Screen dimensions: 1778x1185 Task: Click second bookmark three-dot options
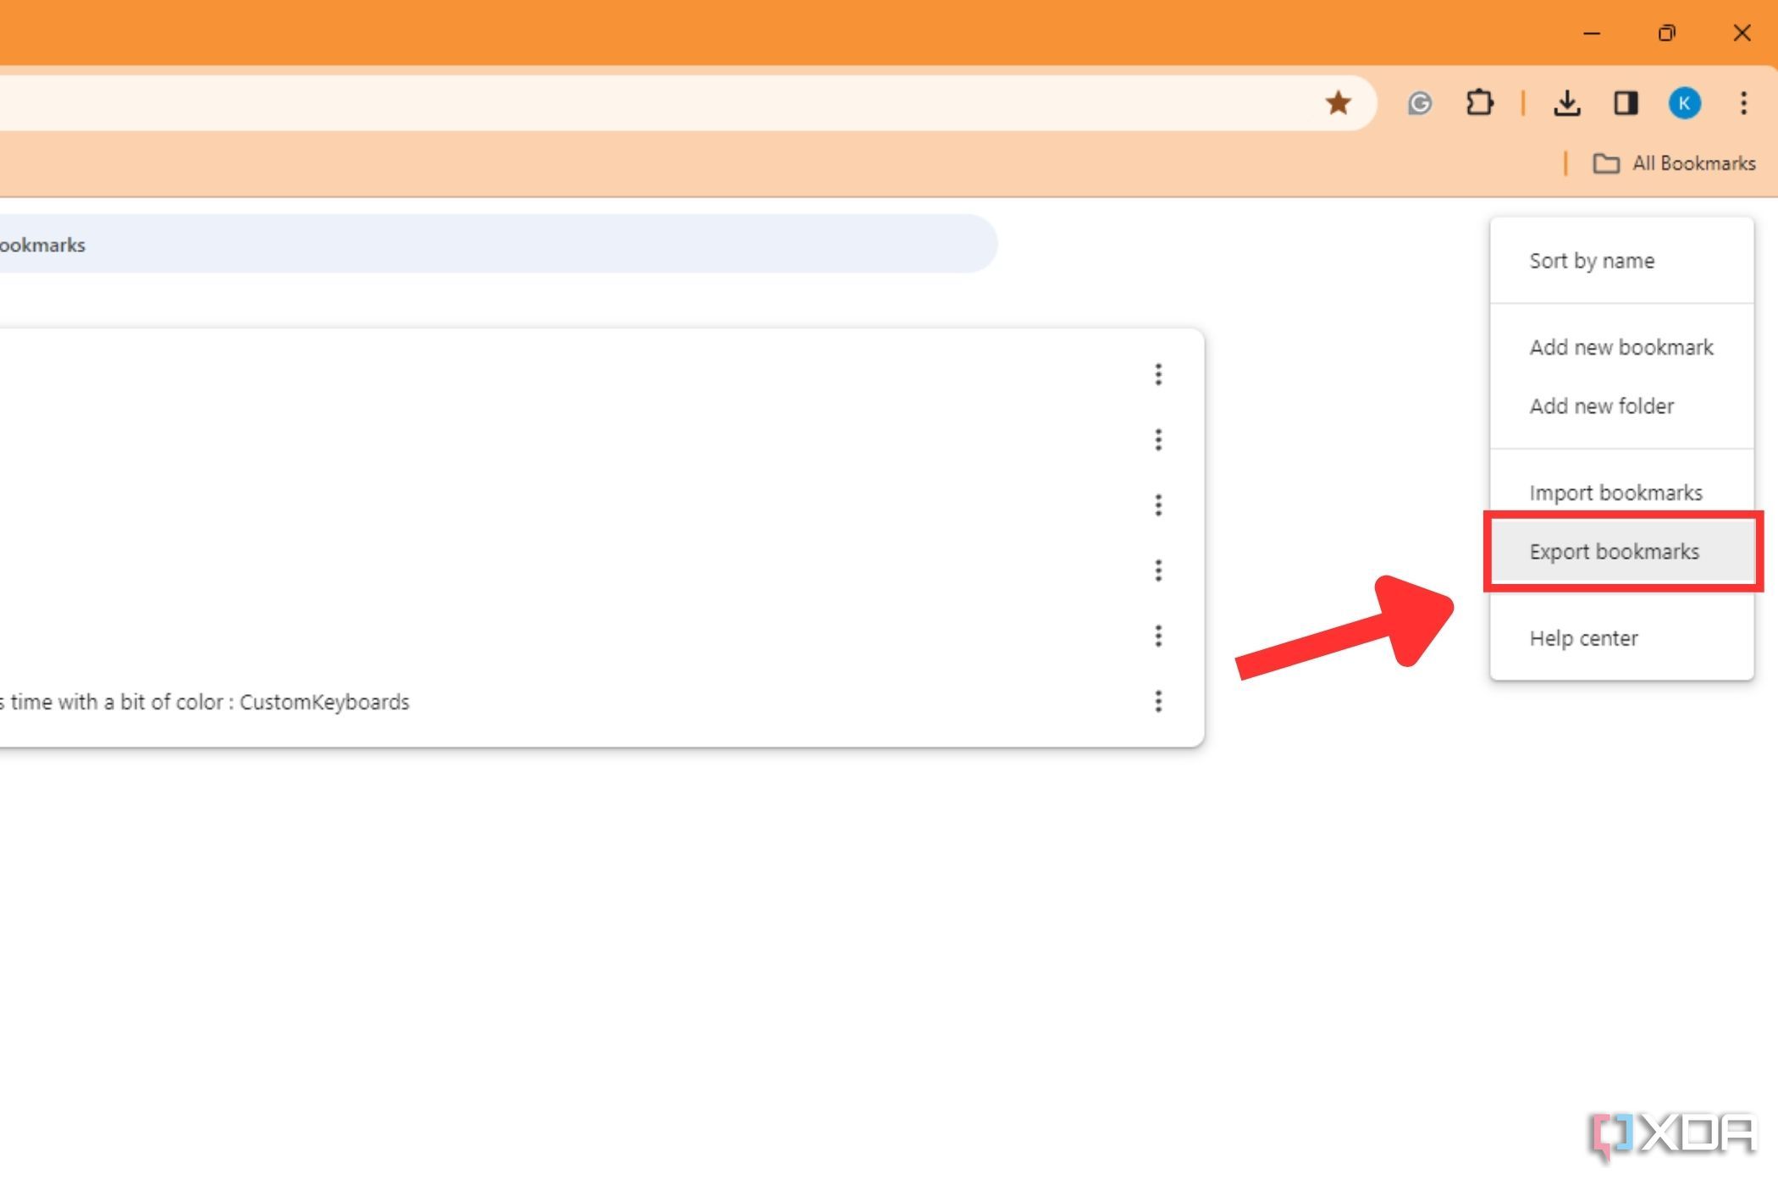click(1159, 438)
